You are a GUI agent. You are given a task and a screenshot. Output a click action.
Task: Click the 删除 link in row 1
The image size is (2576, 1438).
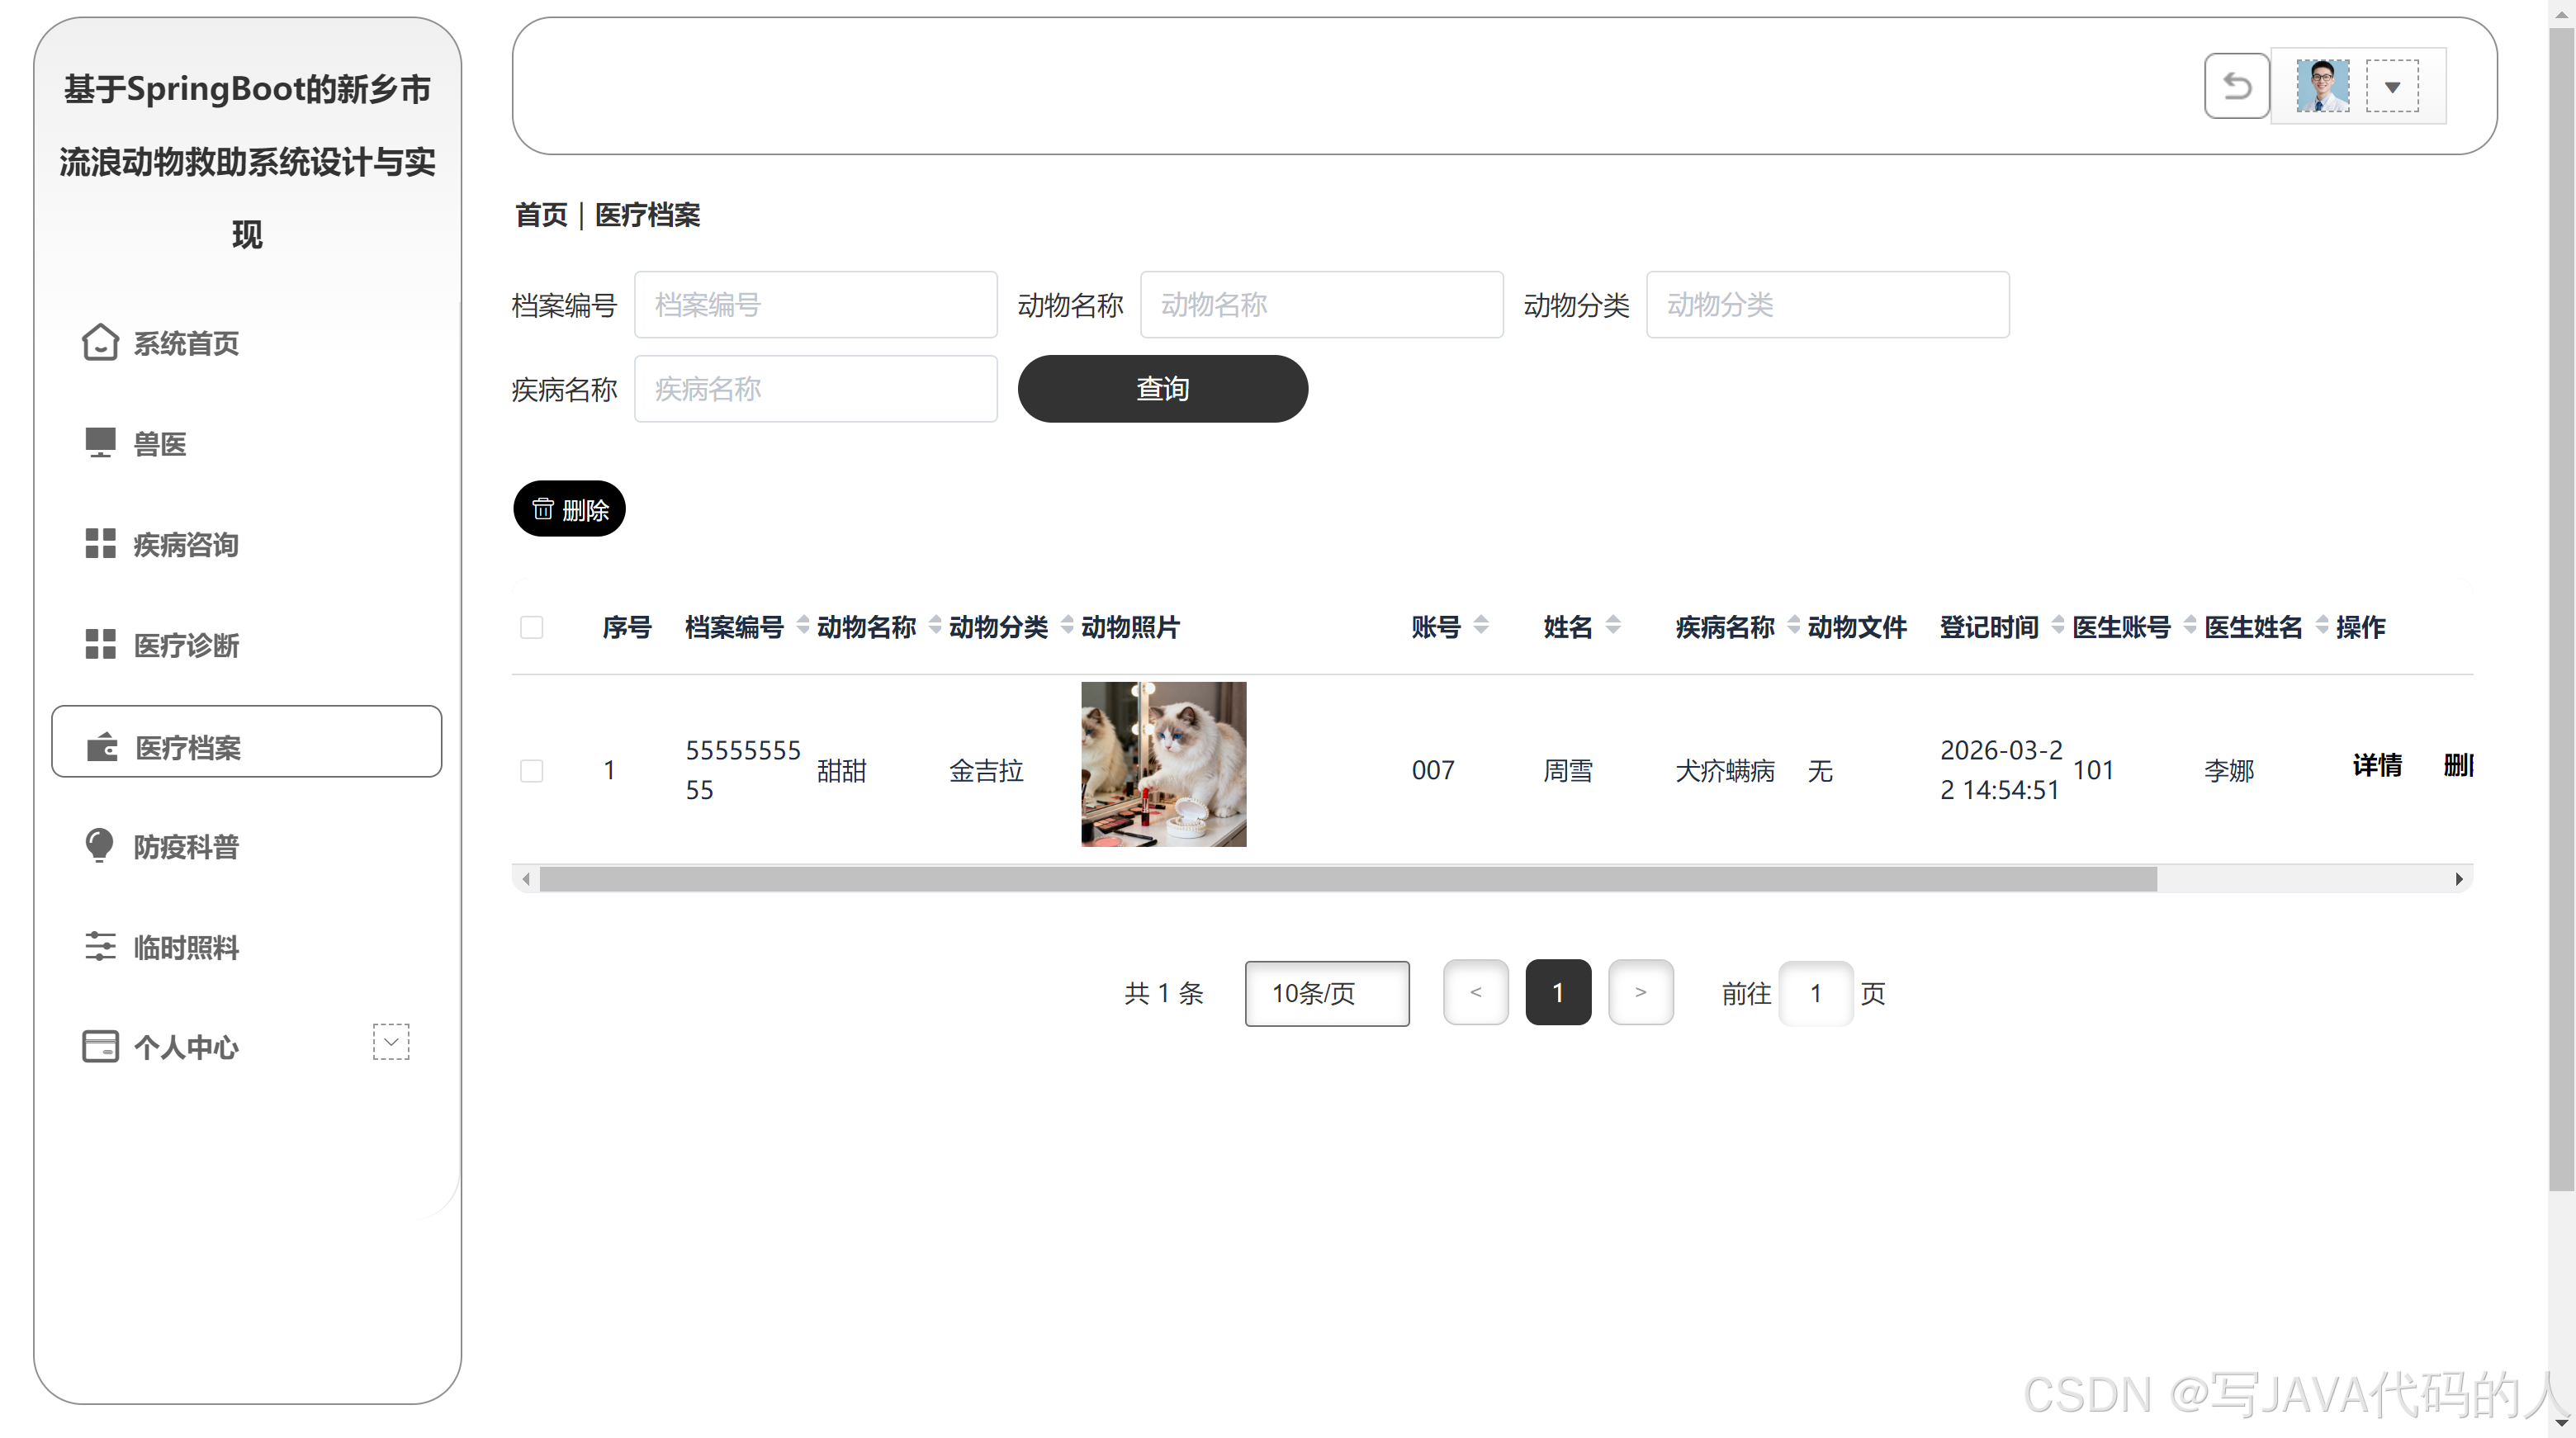2458,765
